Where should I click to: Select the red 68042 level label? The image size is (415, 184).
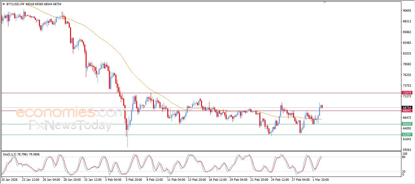pyautogui.click(x=407, y=111)
